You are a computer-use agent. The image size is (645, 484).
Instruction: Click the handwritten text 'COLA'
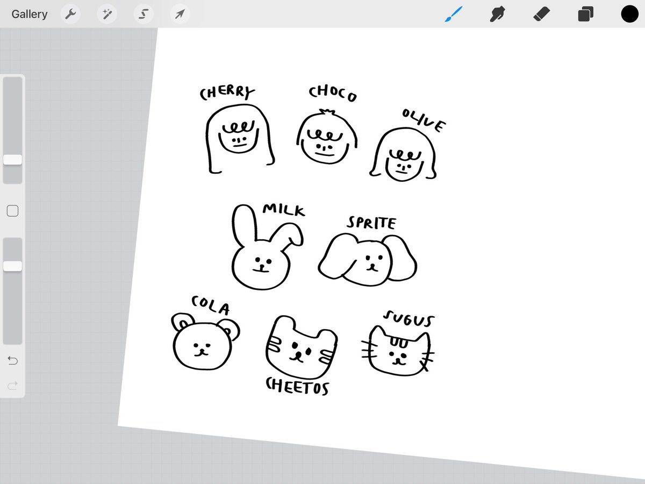point(210,305)
